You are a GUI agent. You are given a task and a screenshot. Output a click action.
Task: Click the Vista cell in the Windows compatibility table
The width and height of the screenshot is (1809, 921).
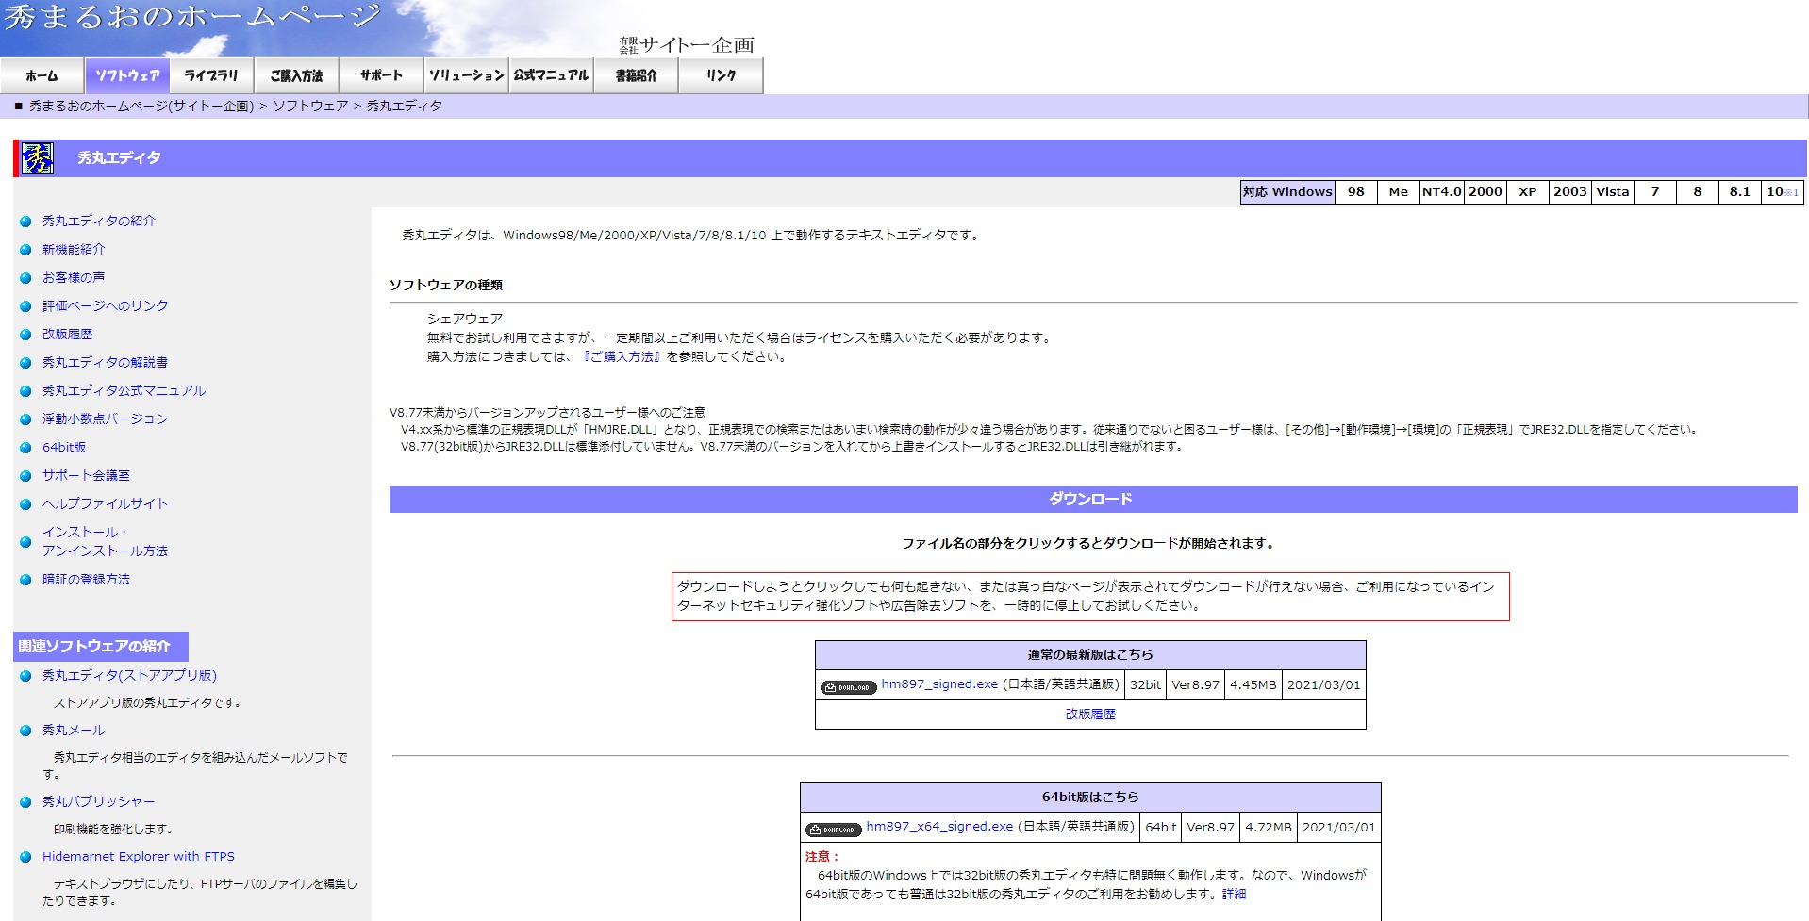[1612, 191]
